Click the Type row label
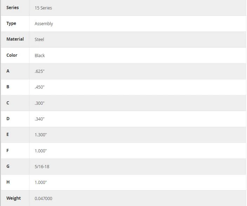This screenshot has height=206, width=247. coord(11,23)
